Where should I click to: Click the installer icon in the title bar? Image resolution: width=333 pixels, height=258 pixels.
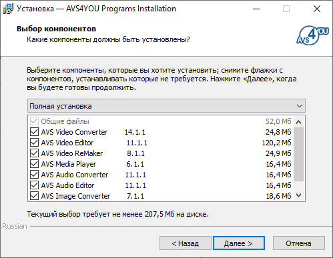click(8, 9)
